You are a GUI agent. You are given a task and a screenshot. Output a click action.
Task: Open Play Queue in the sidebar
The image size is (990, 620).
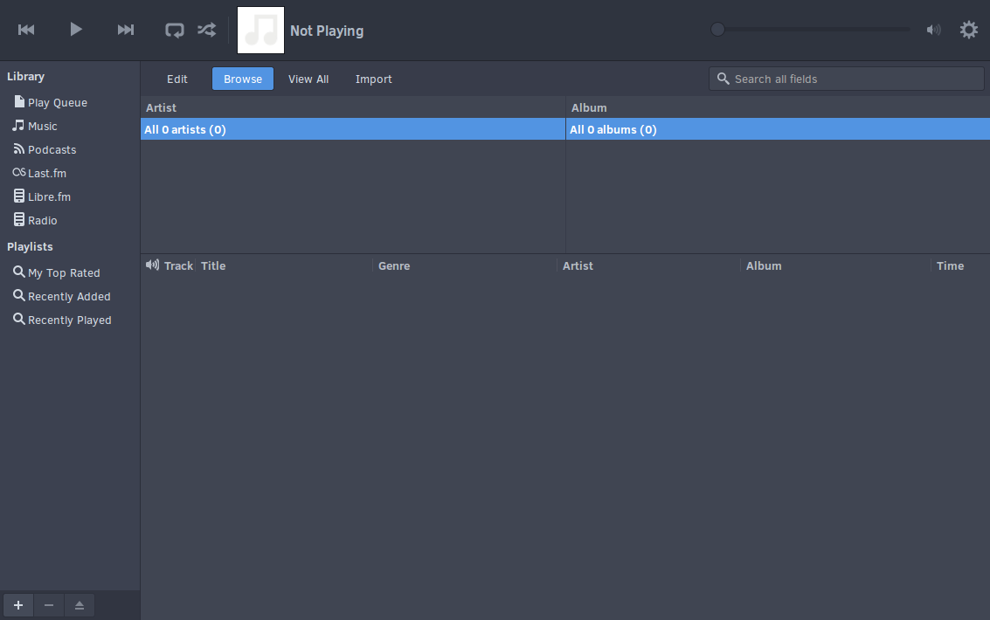point(58,102)
